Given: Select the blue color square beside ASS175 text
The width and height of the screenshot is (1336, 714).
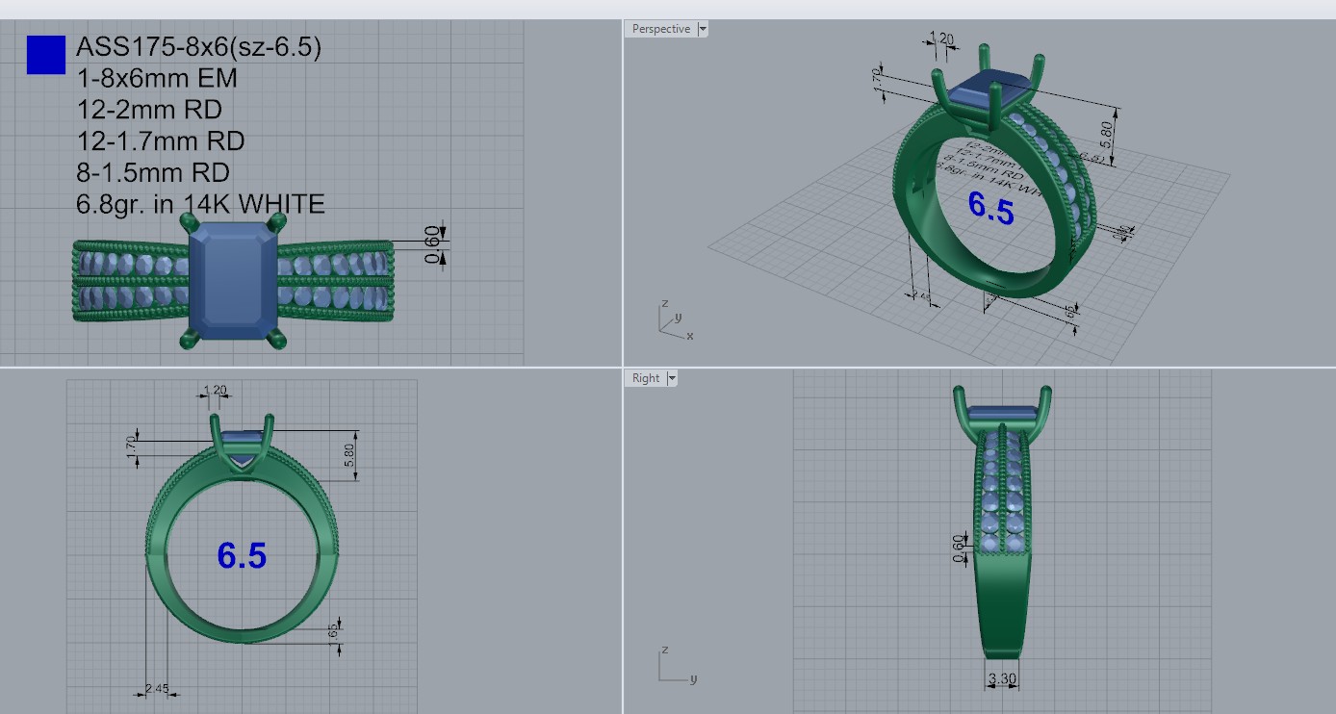Looking at the screenshot, I should pyautogui.click(x=45, y=55).
